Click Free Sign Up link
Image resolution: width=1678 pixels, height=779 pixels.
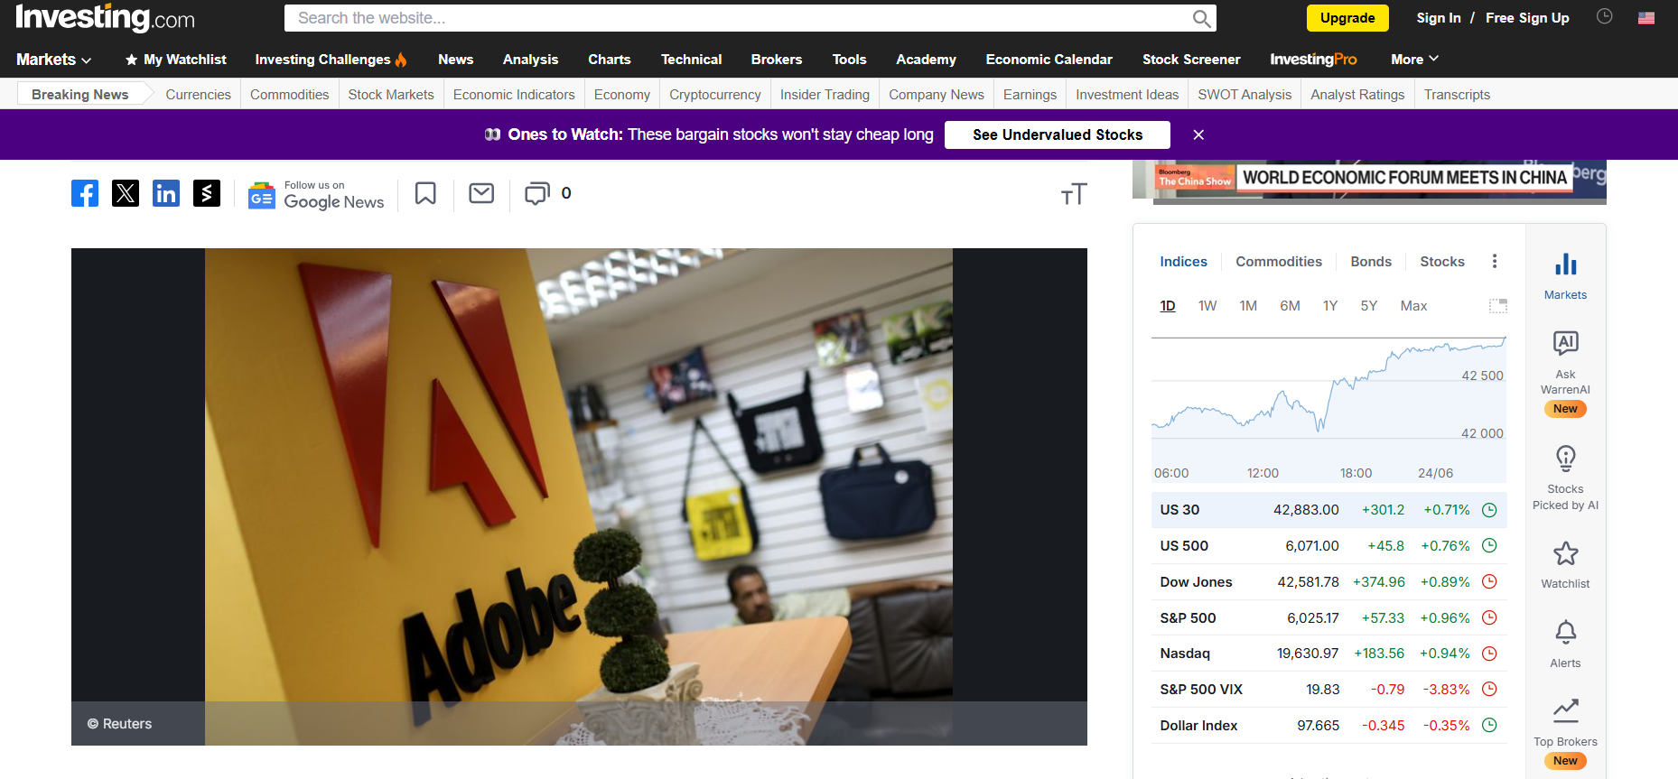coord(1527,18)
